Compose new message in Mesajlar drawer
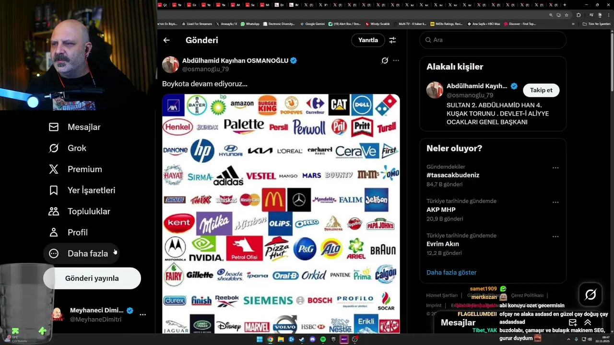 point(573,322)
